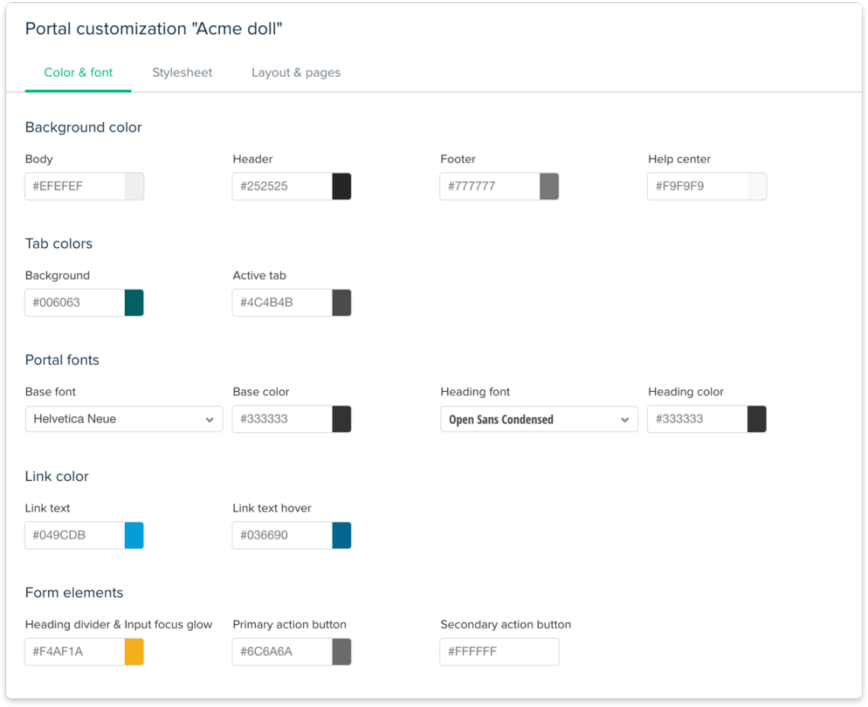Image resolution: width=868 pixels, height=707 pixels.
Task: Open the Link text blue color swatch
Action: pos(134,535)
